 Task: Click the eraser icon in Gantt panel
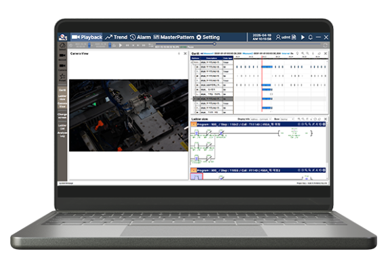click(x=319, y=53)
